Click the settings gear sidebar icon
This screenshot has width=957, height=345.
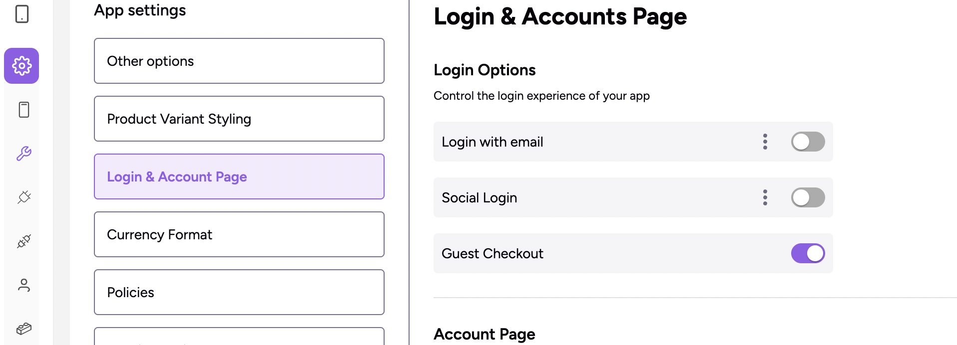point(21,66)
